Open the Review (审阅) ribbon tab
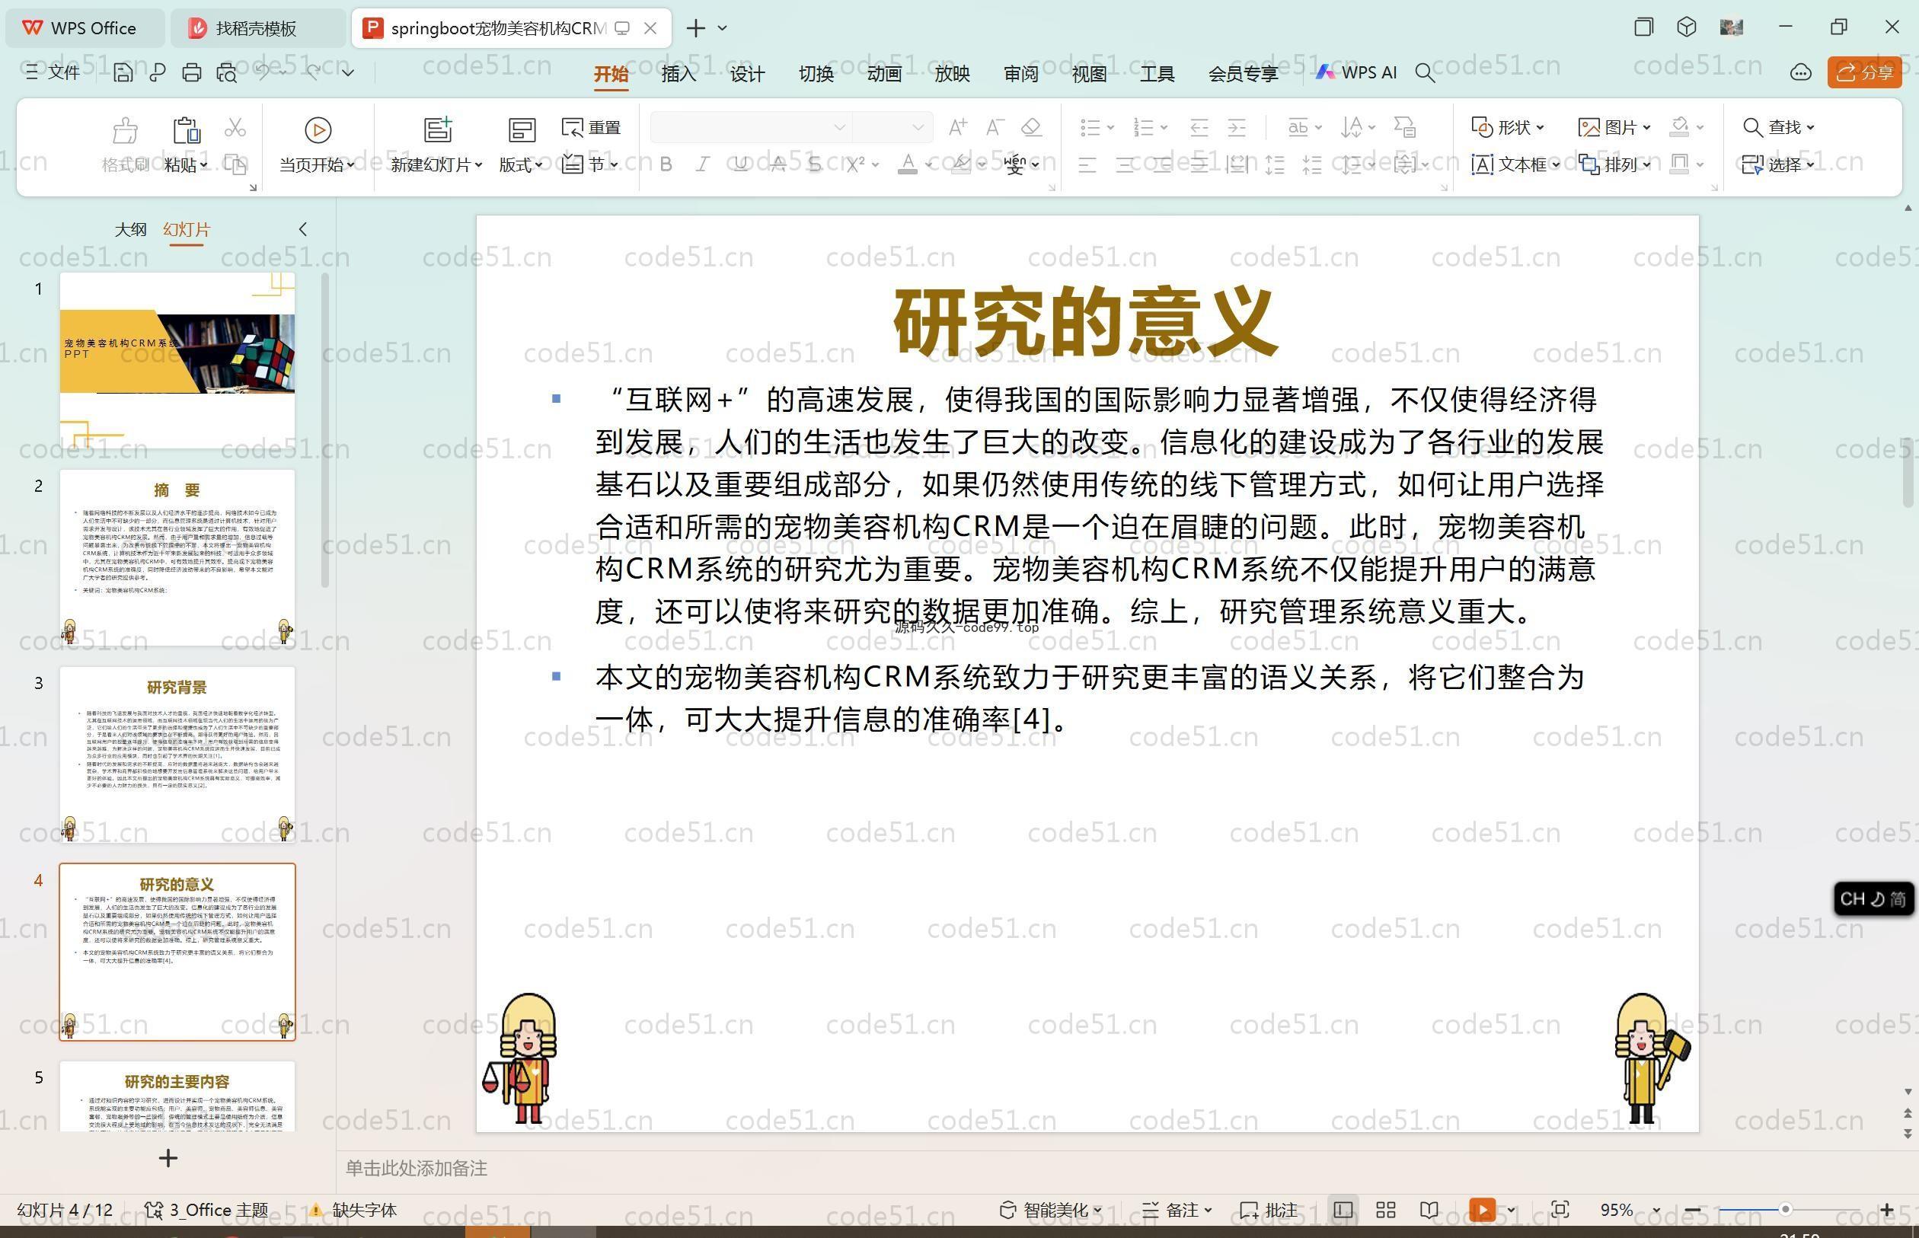 [x=1021, y=74]
